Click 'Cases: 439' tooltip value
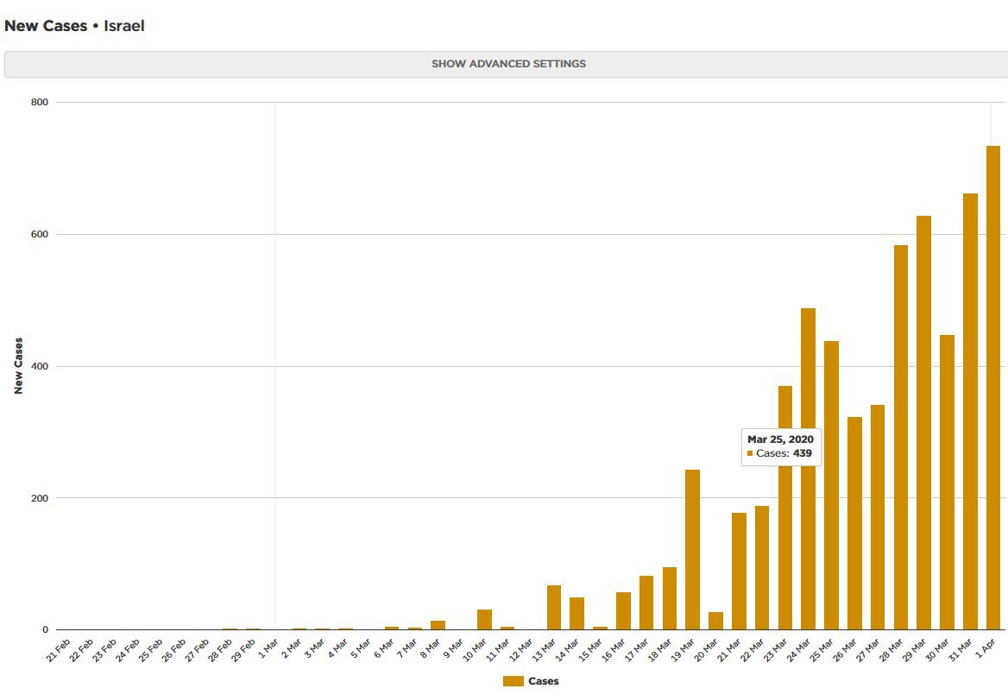This screenshot has width=1008, height=695. (784, 453)
